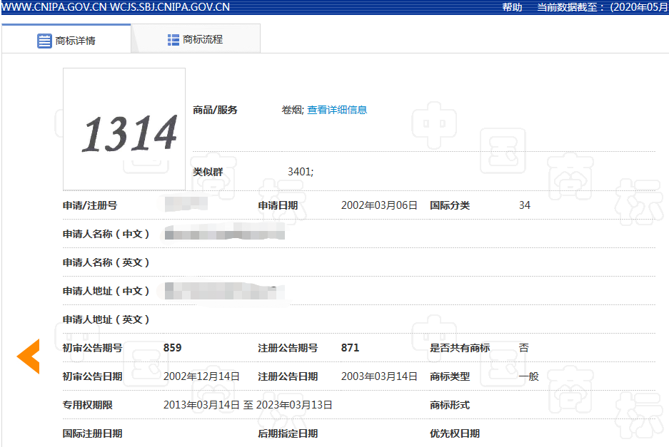Screen dimensions: 669x447
Task: Click the grid list icon on 商标流程 tab
Action: pos(173,39)
